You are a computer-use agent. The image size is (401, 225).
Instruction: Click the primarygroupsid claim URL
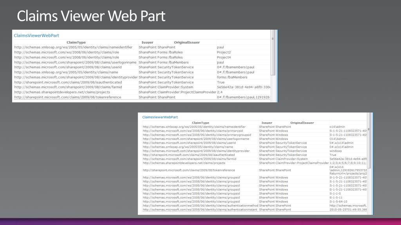click(197, 135)
